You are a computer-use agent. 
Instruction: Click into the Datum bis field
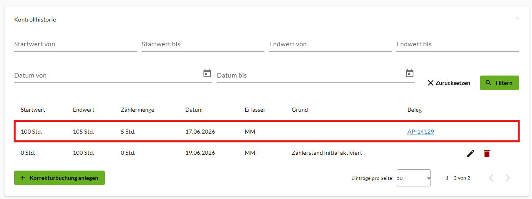click(x=310, y=75)
